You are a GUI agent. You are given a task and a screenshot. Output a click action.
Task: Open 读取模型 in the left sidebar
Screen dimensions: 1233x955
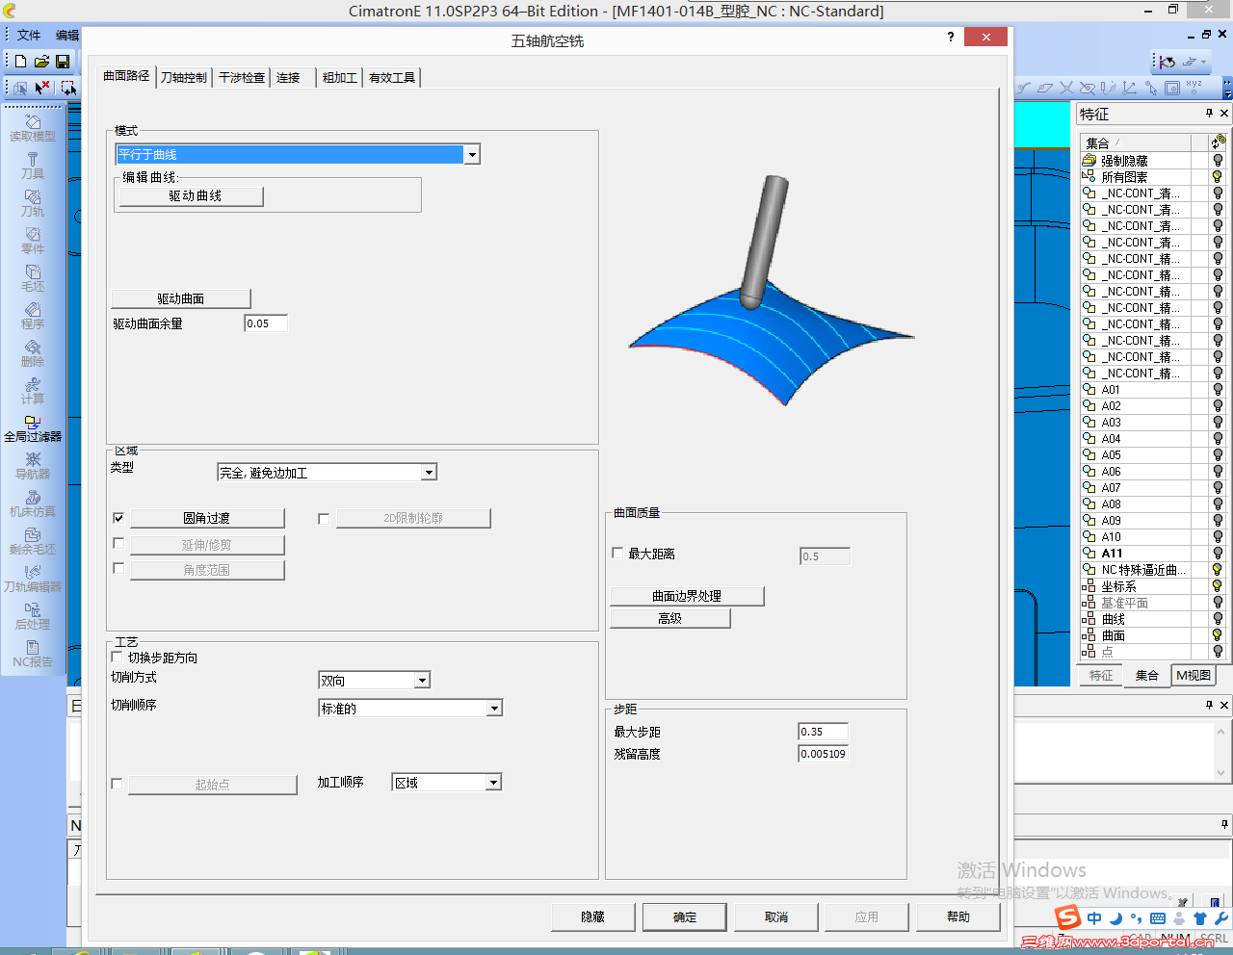coord(33,129)
